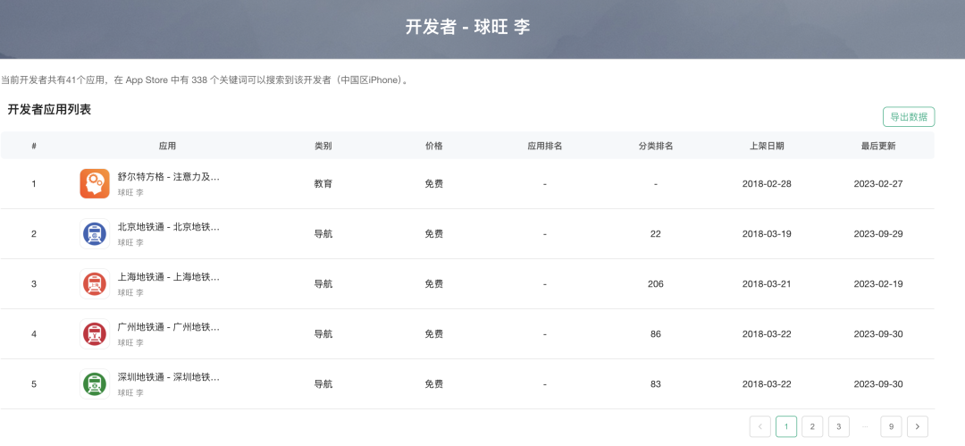Go to previous page arrow in pagination
This screenshot has width=965, height=446.
click(760, 426)
